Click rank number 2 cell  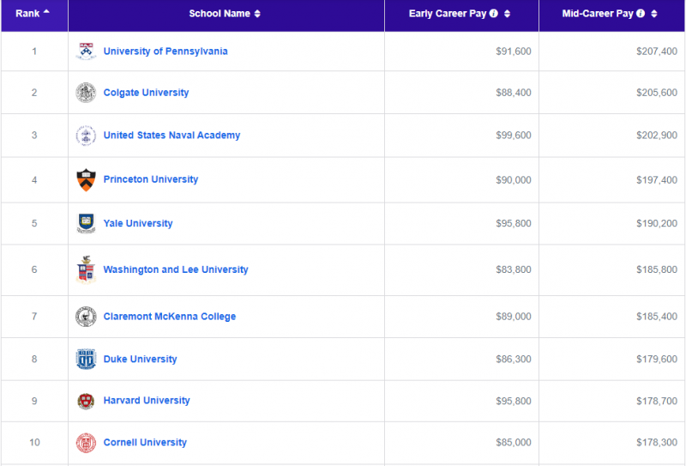pos(34,93)
